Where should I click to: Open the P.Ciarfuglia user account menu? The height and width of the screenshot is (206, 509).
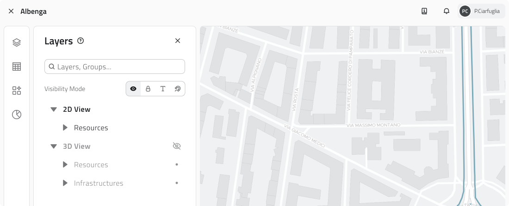point(481,11)
